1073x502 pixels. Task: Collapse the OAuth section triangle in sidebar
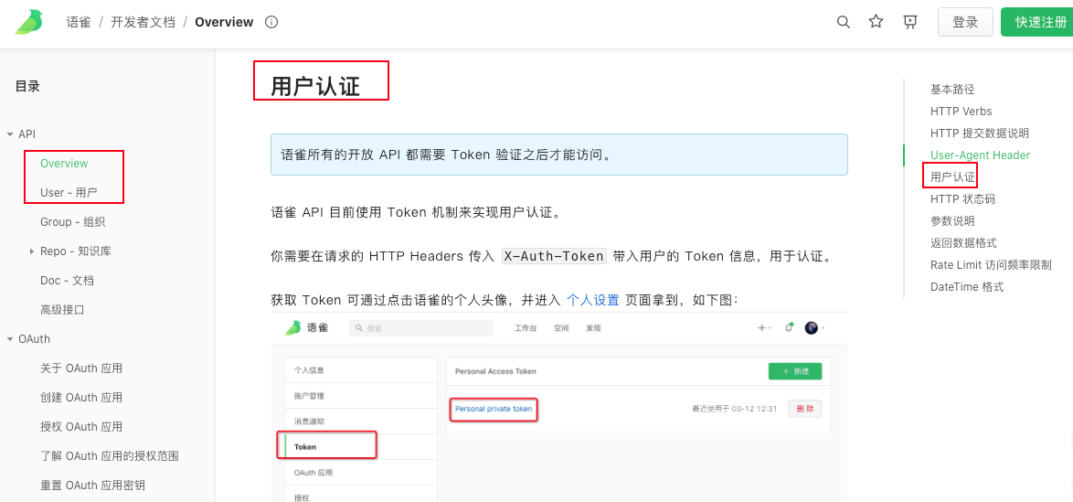click(x=9, y=339)
